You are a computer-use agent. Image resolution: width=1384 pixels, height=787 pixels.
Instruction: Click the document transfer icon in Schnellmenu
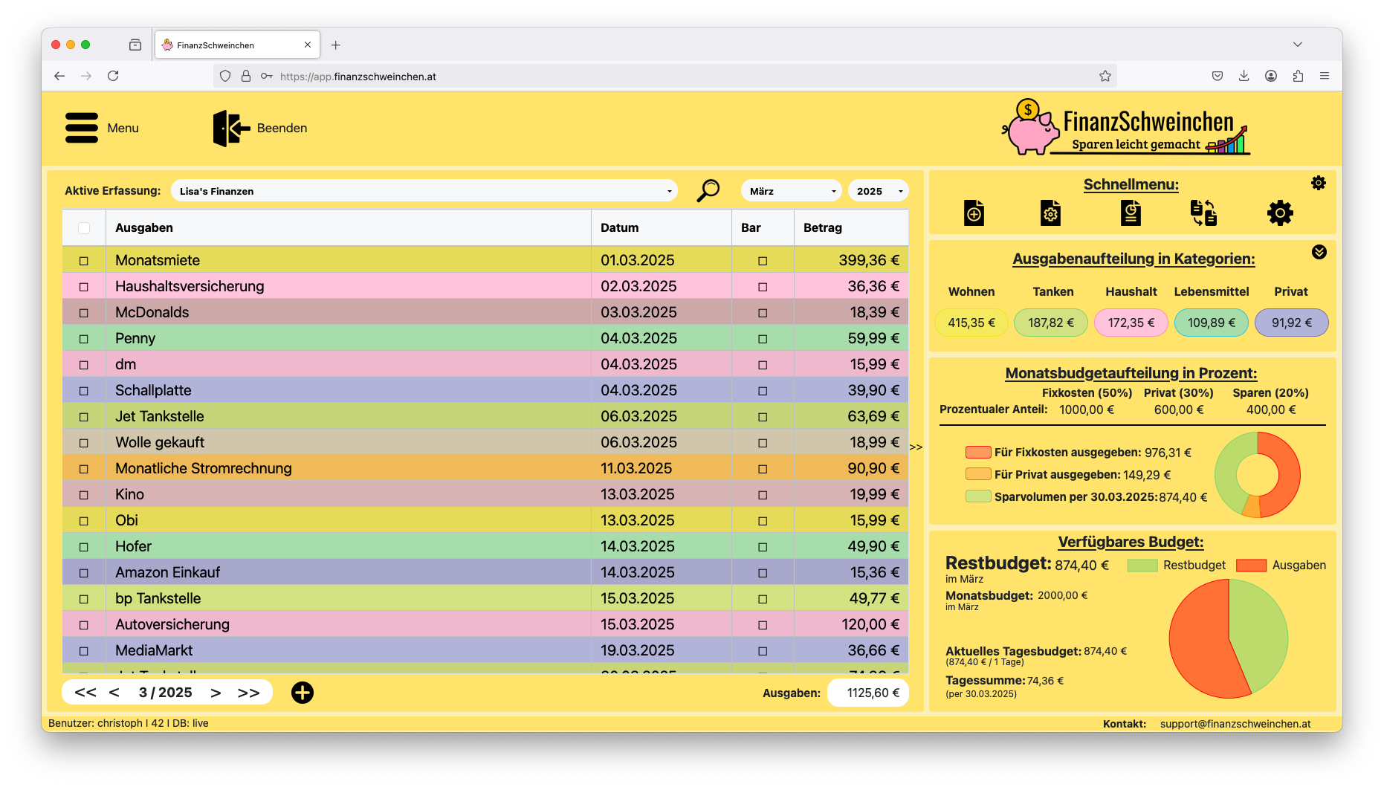[1203, 213]
